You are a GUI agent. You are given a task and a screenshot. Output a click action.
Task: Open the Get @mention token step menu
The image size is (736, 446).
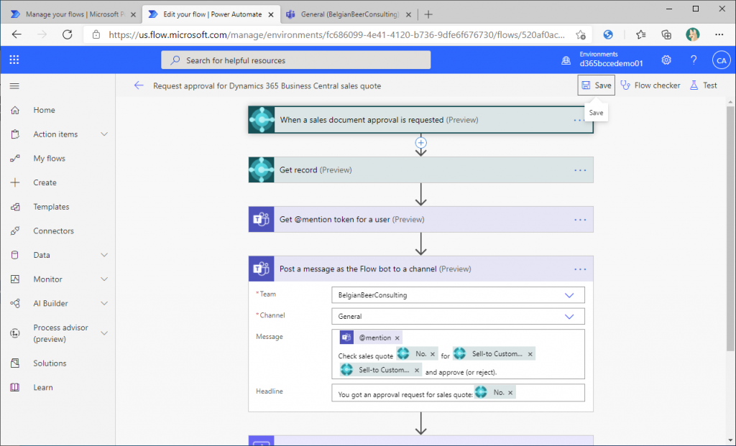[580, 220]
